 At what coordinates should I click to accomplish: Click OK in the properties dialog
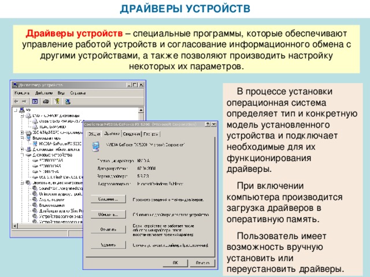tap(175, 263)
